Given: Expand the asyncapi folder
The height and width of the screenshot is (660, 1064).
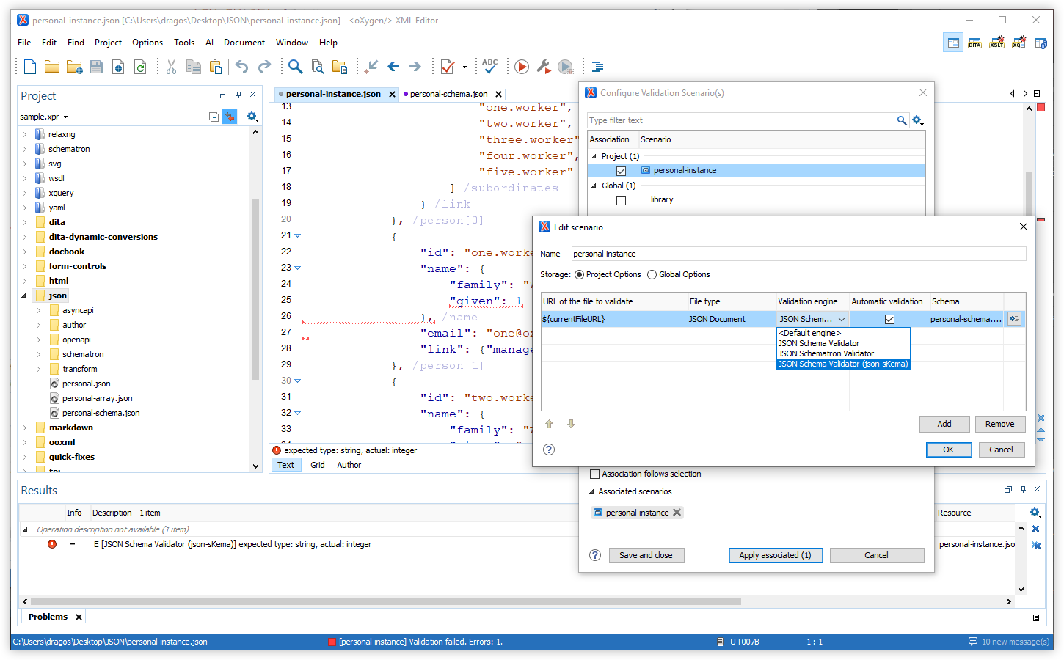Looking at the screenshot, I should click(x=38, y=310).
